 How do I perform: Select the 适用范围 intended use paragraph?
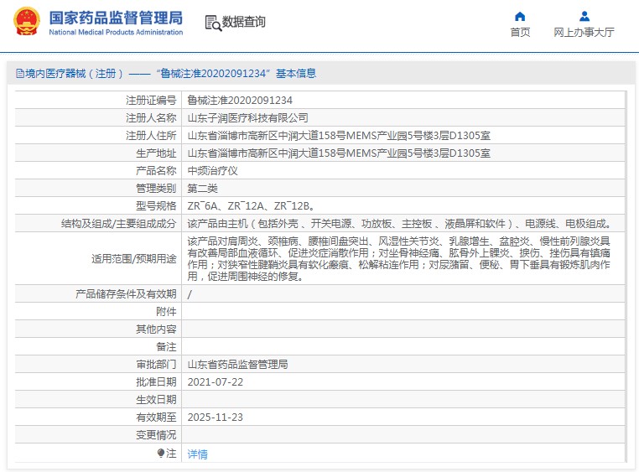(x=399, y=258)
